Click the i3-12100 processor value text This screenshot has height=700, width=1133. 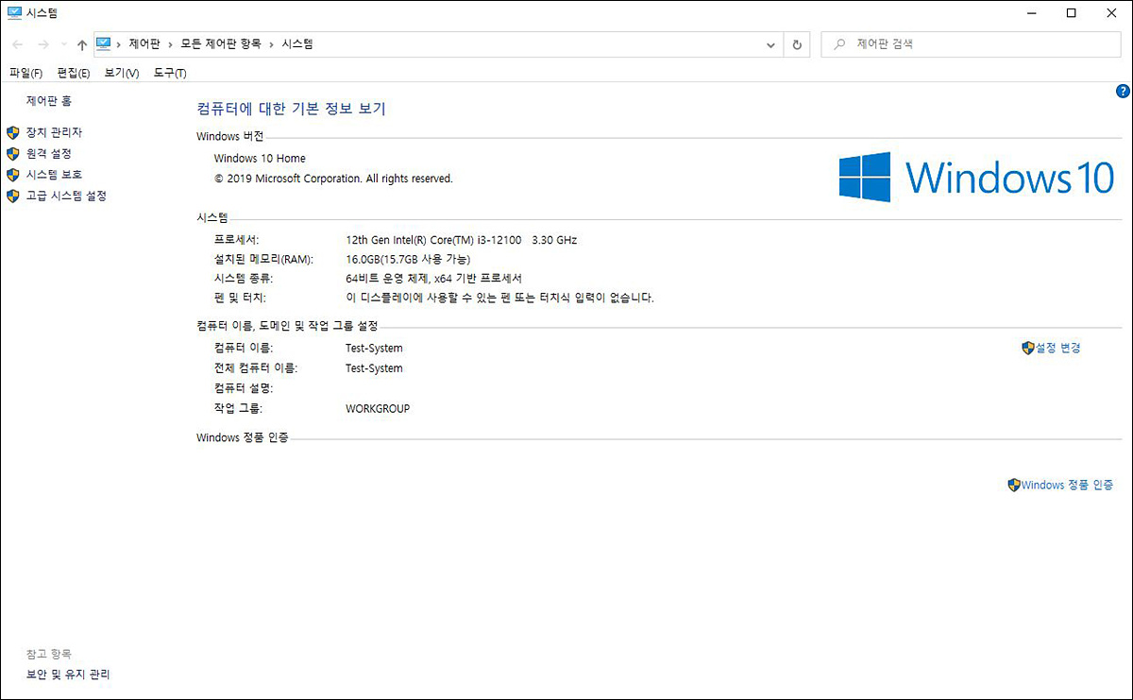(x=461, y=240)
